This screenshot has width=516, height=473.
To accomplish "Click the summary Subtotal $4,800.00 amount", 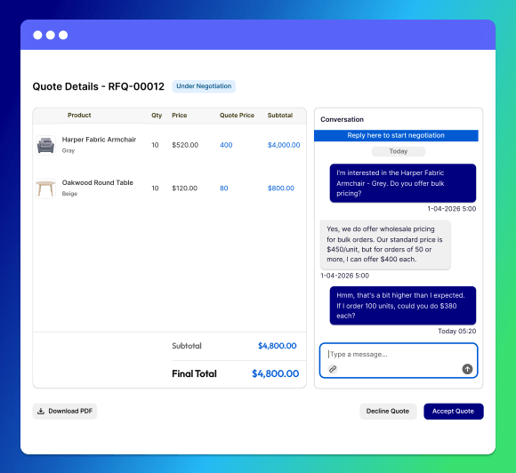I will pyautogui.click(x=277, y=346).
